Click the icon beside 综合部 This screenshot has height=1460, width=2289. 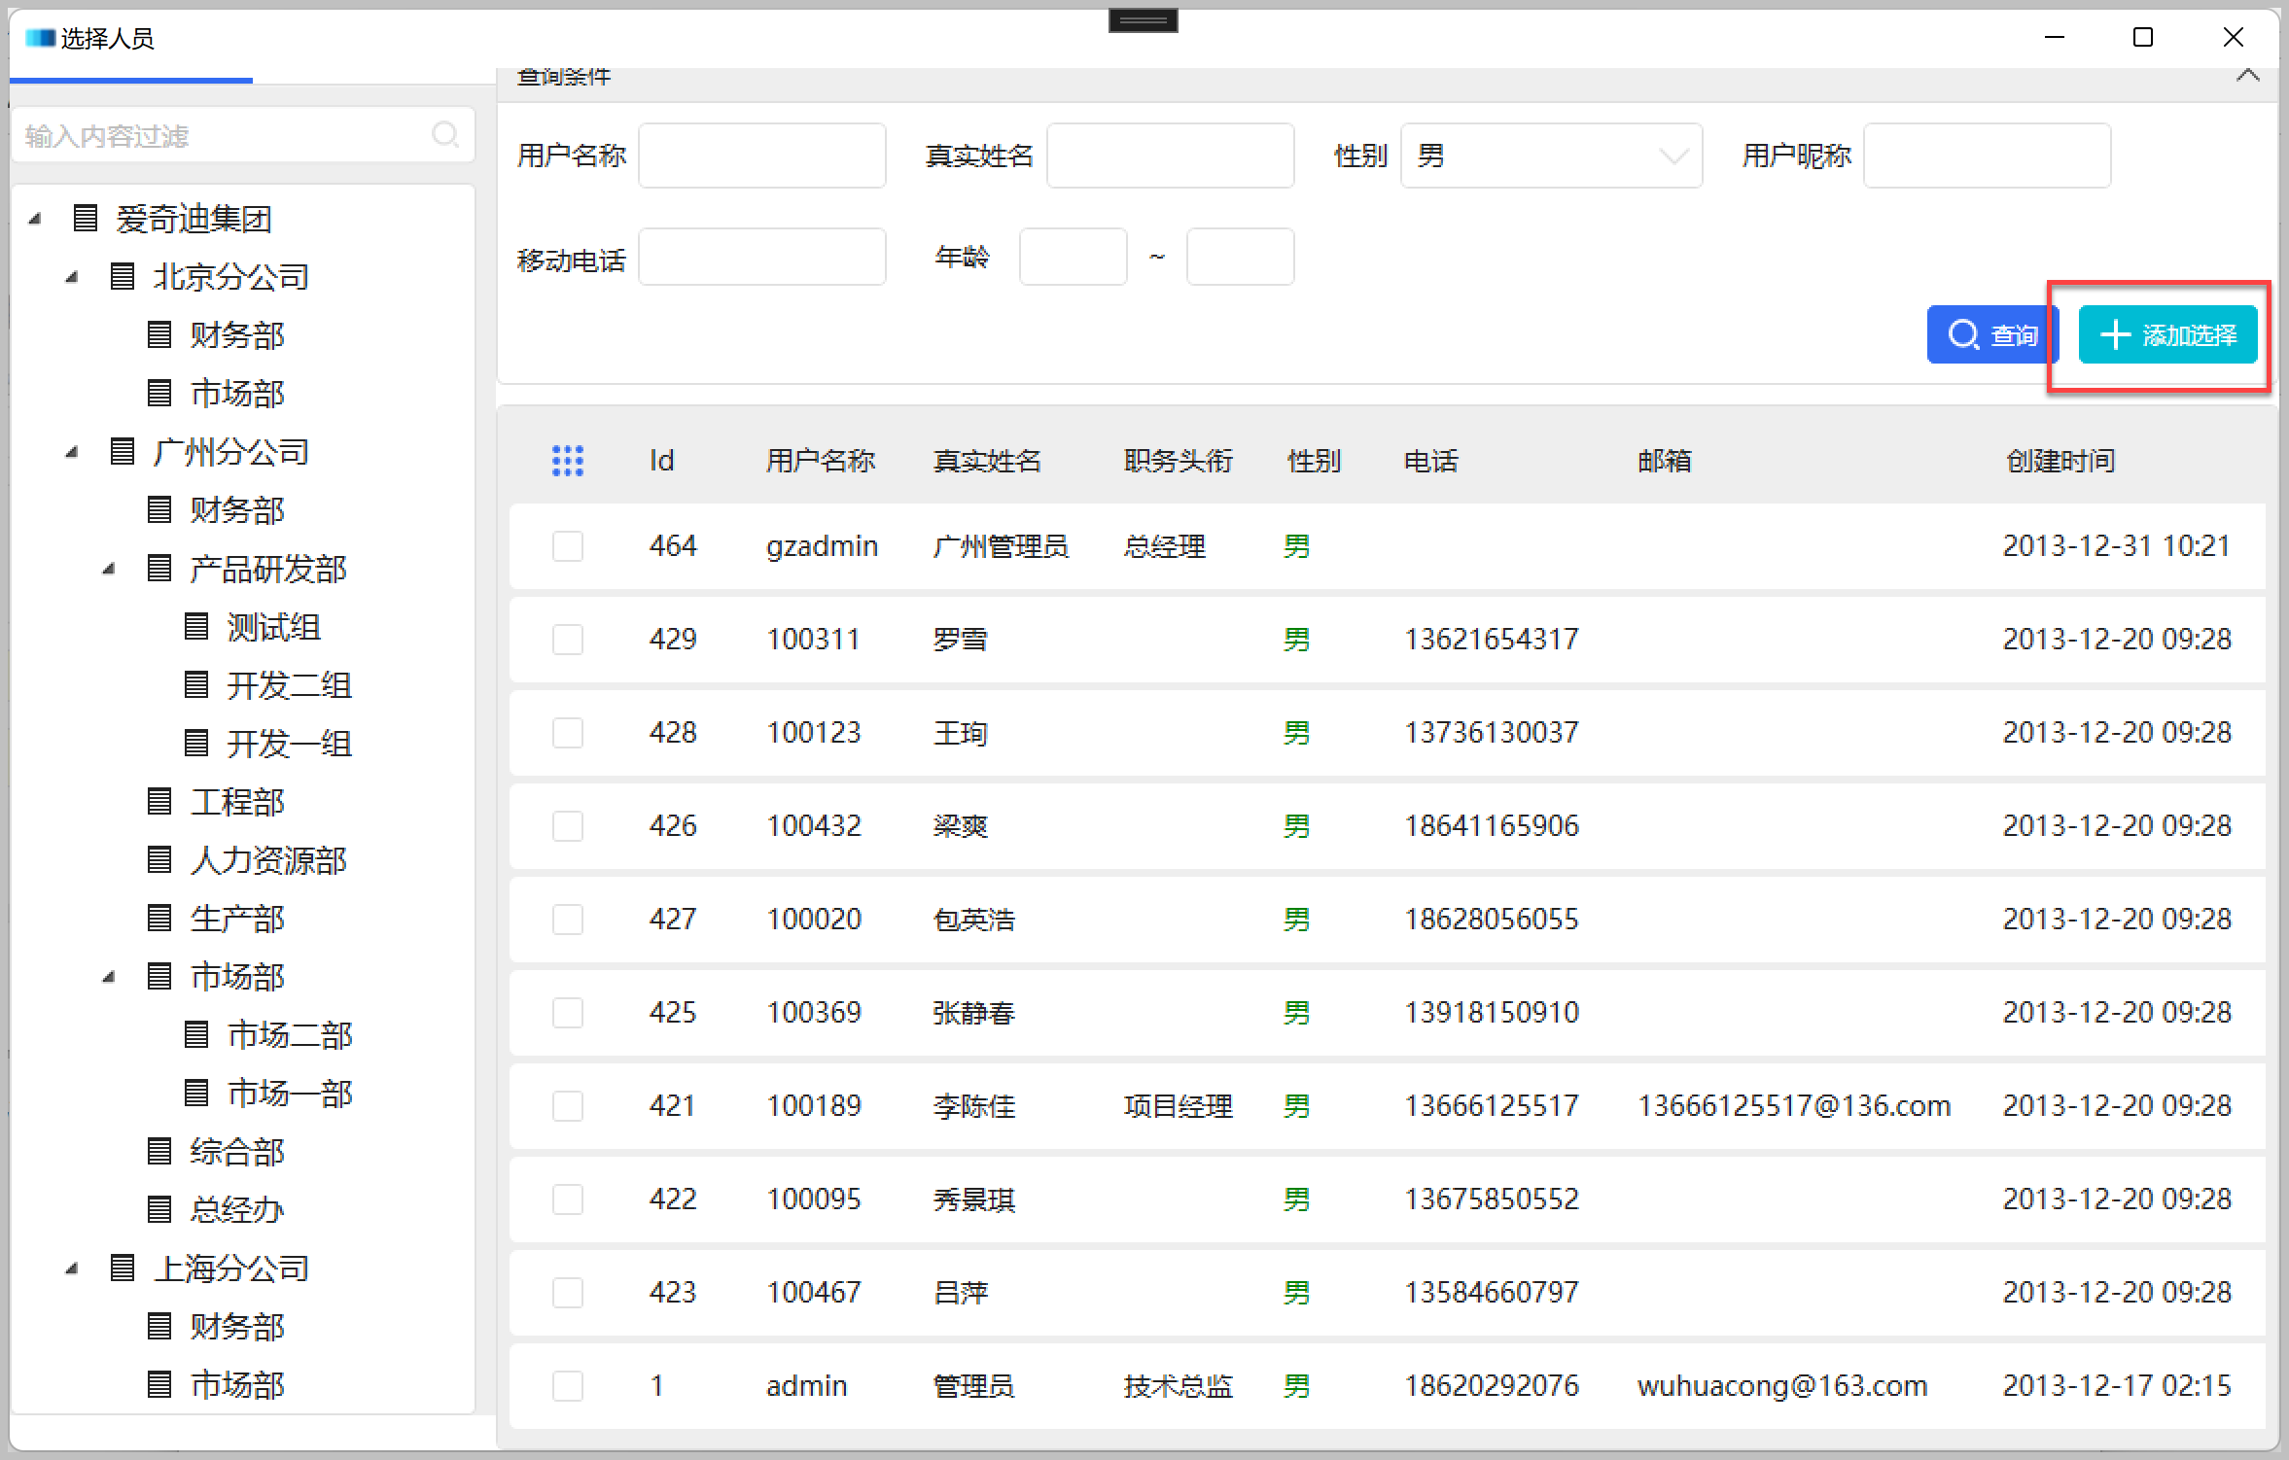159,1151
